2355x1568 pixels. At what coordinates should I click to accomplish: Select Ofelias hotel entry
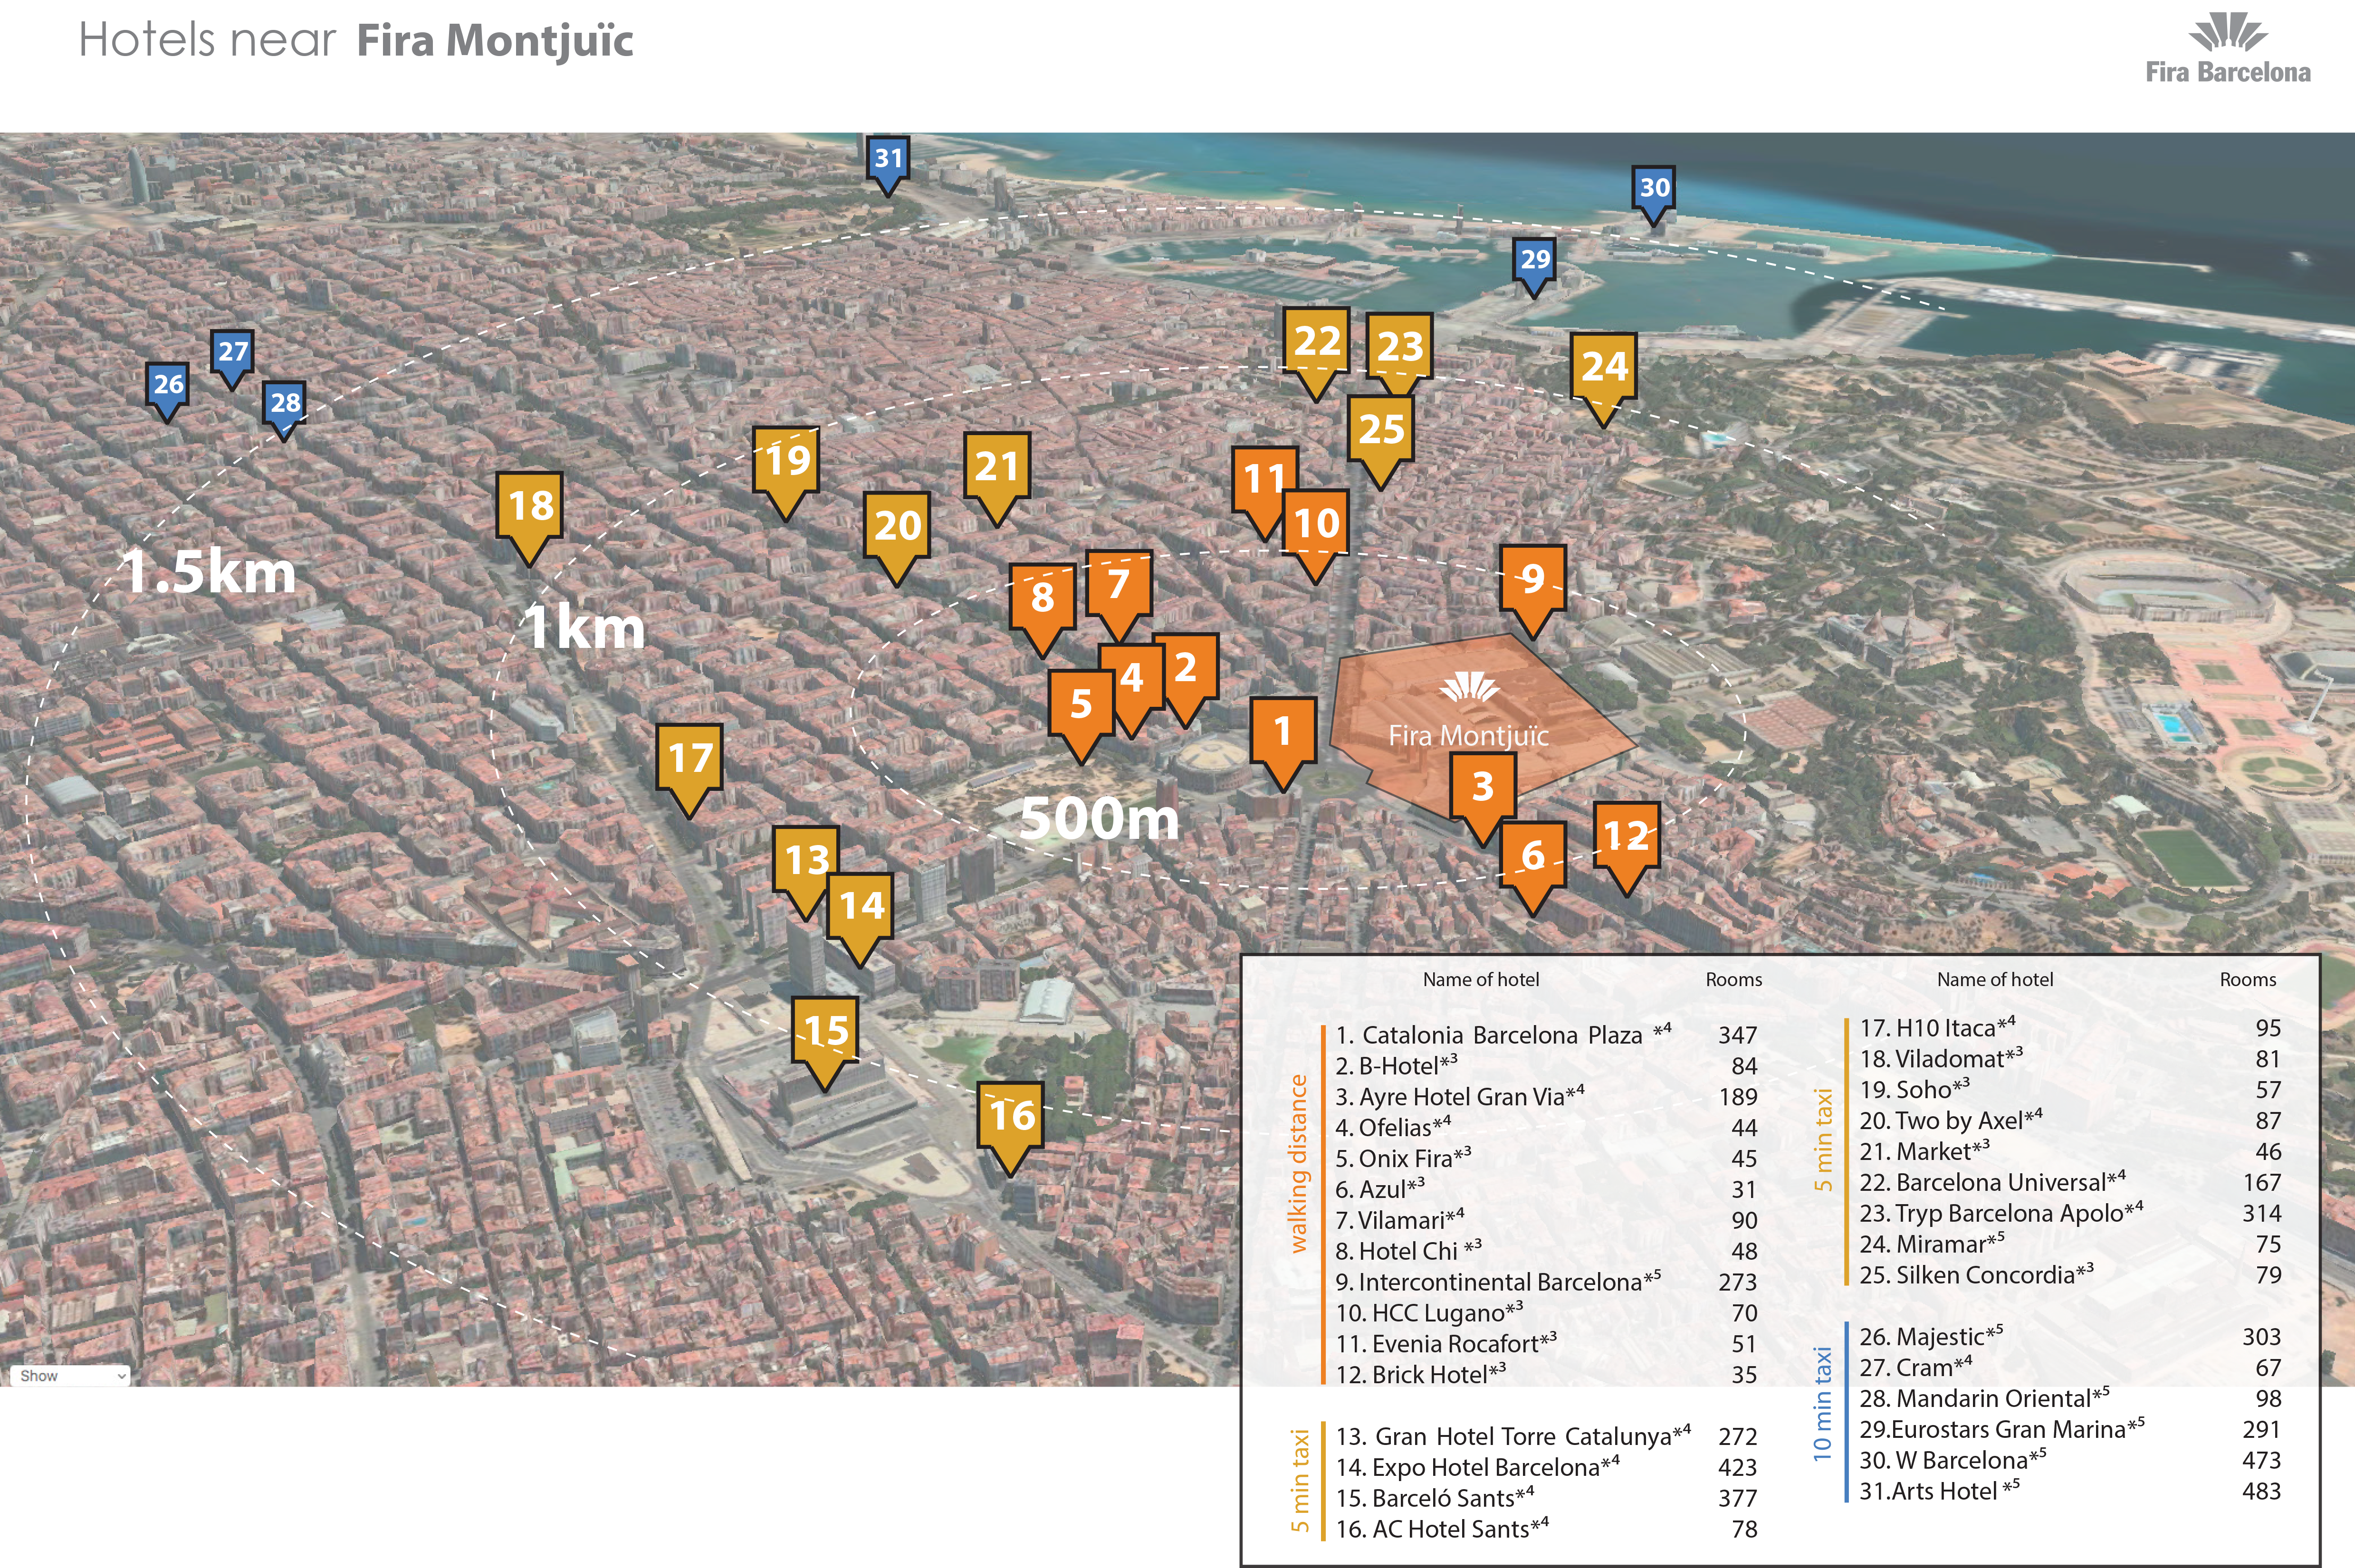coord(1546,1128)
